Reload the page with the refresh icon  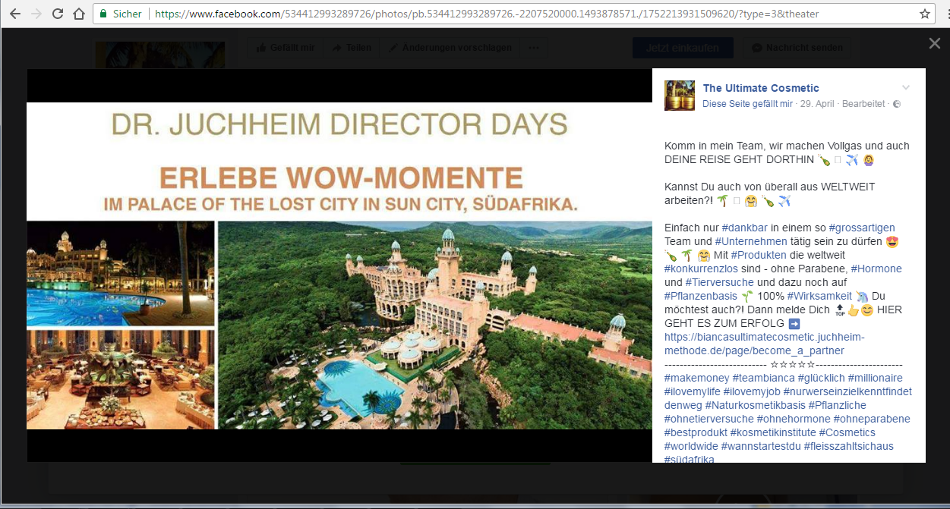click(58, 14)
